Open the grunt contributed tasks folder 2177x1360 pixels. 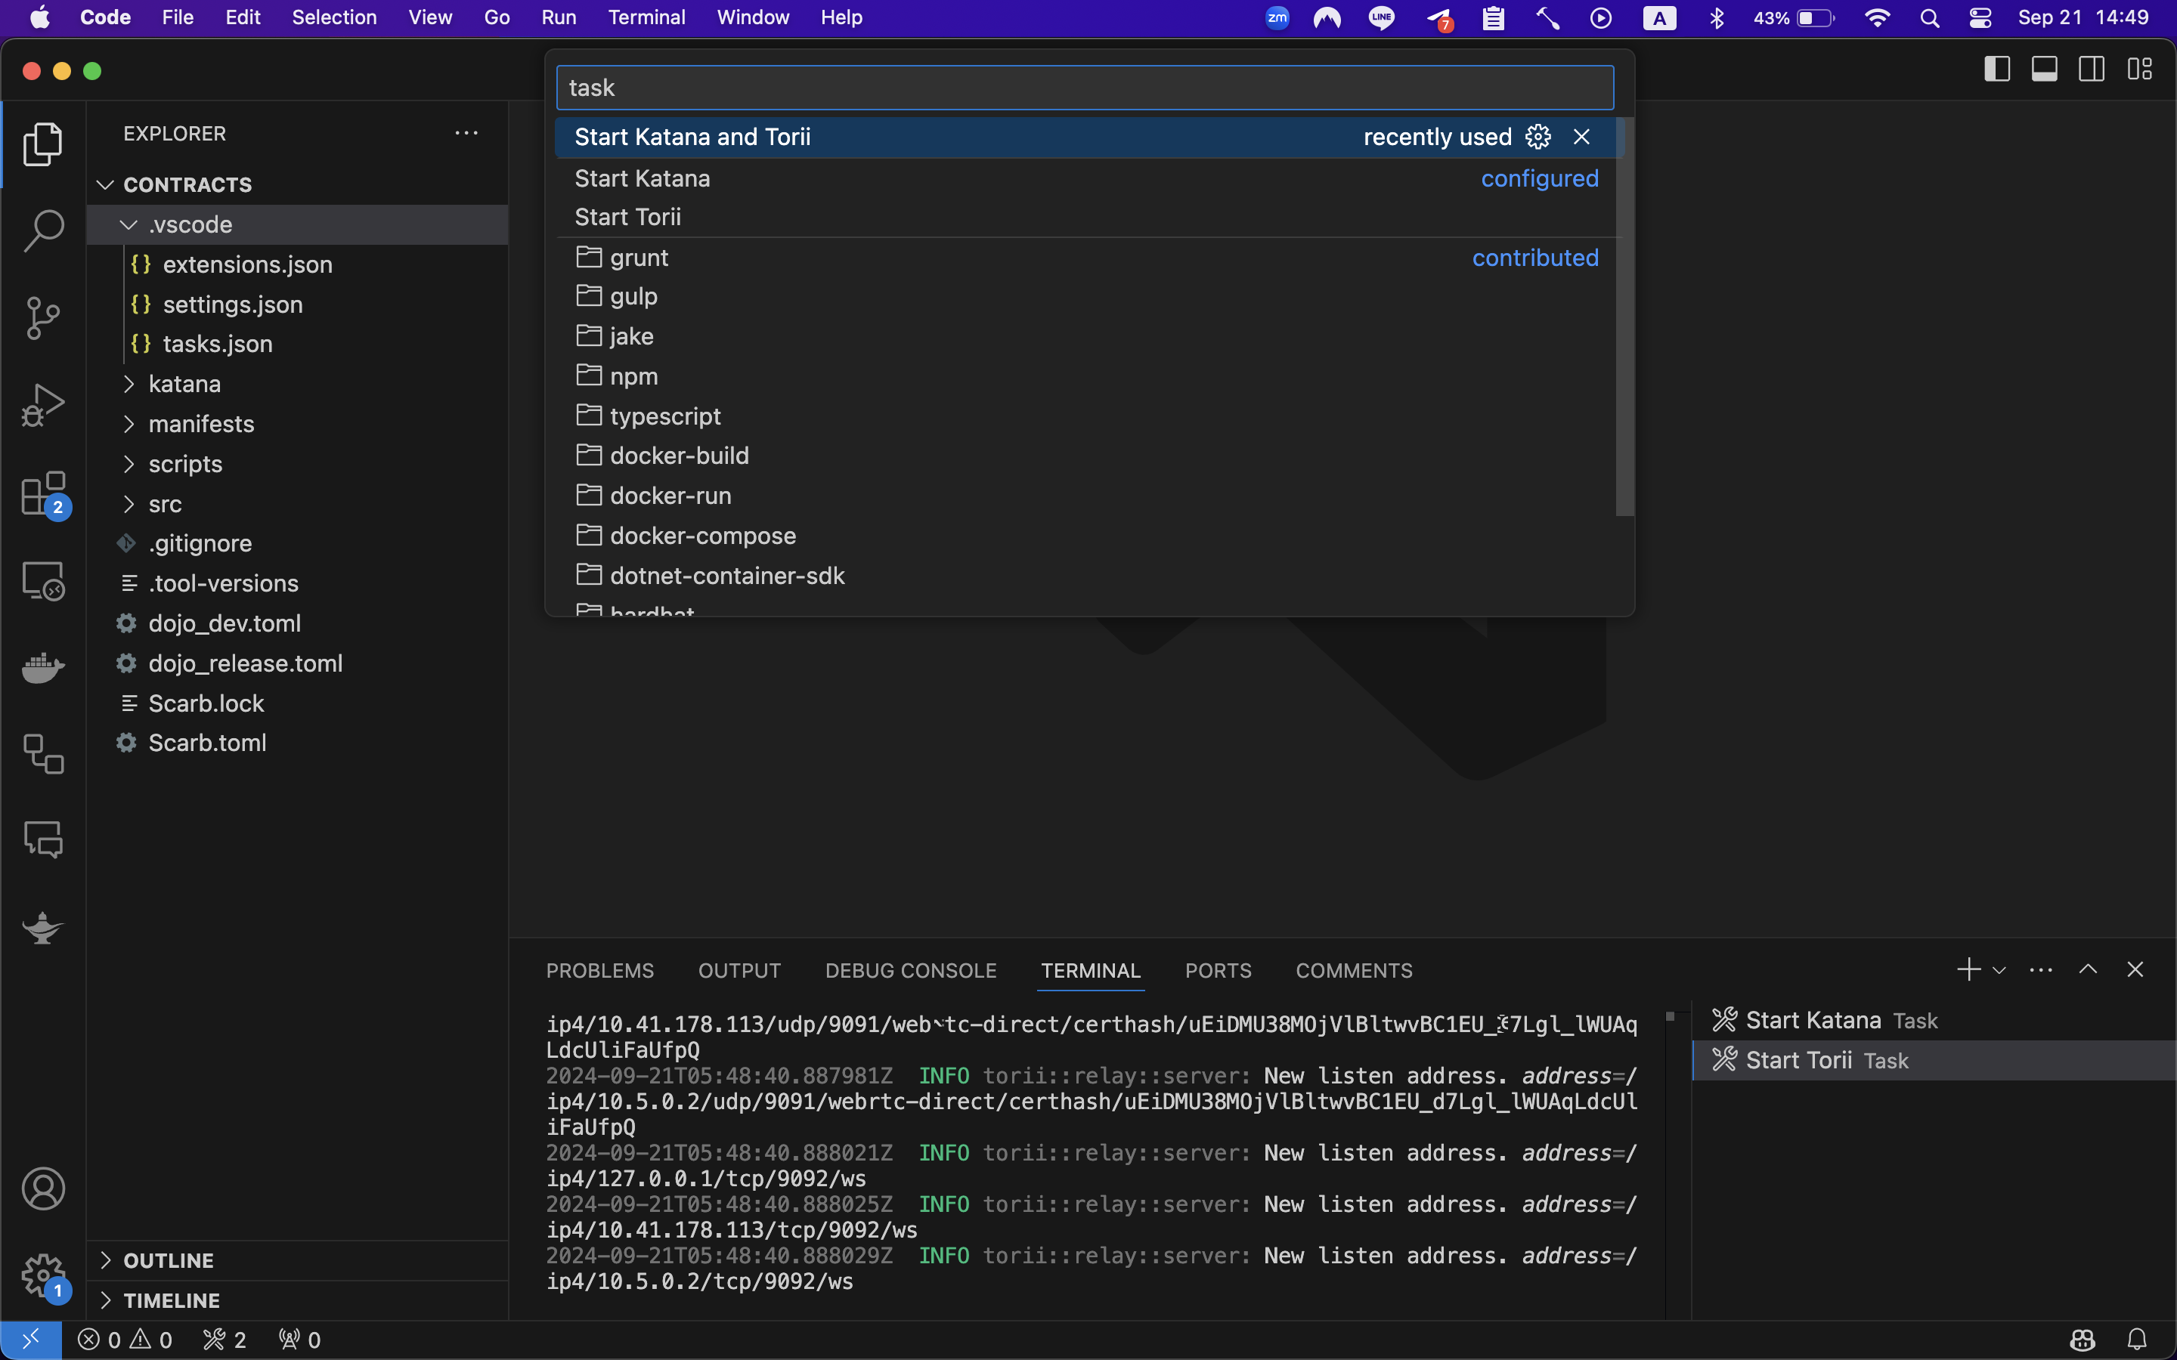(1085, 258)
